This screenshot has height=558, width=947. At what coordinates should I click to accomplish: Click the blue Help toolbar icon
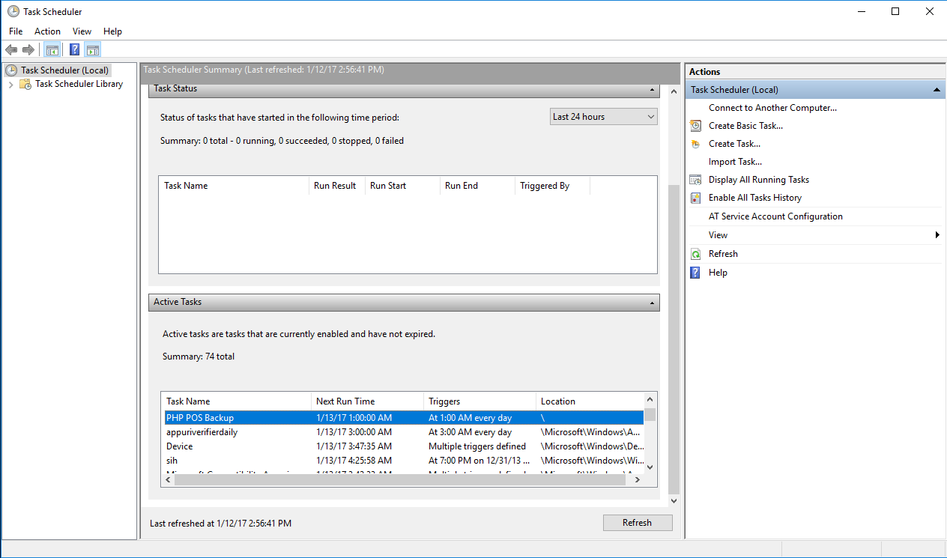coord(74,50)
